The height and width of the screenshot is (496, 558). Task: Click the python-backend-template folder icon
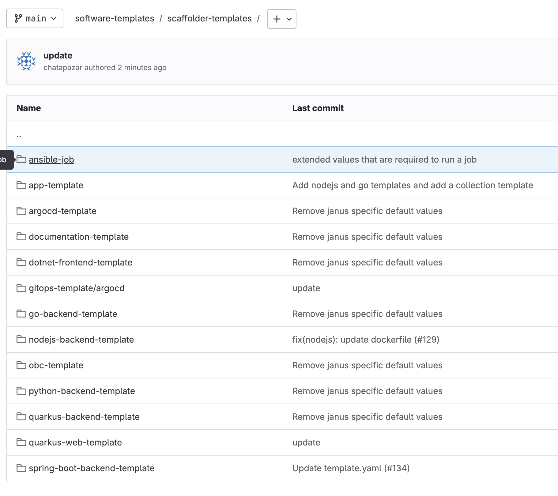click(x=21, y=391)
